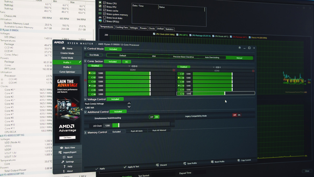Image resolution: width=314 pixels, height=177 pixels.
Task: Click Push All Auto button
Action: coord(137,131)
